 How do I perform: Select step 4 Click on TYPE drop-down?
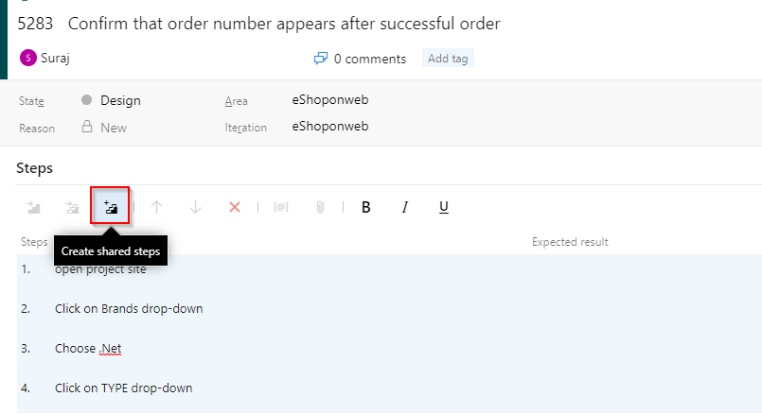(123, 388)
